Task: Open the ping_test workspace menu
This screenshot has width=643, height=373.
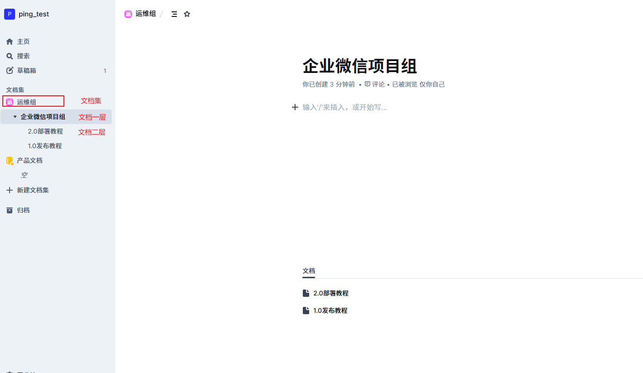Action: tap(27, 14)
